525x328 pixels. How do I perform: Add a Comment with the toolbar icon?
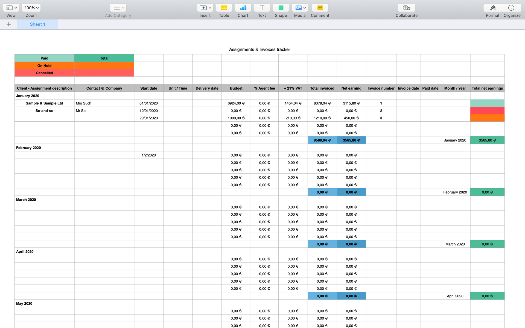click(320, 8)
